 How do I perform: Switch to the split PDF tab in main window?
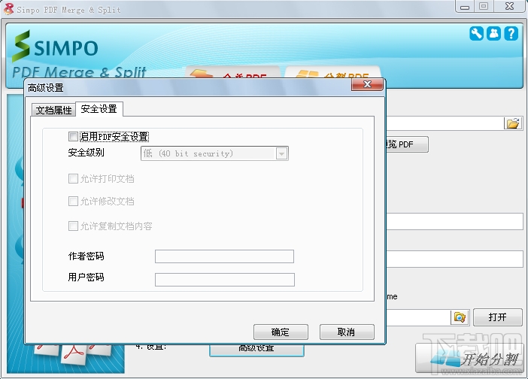tap(332, 72)
